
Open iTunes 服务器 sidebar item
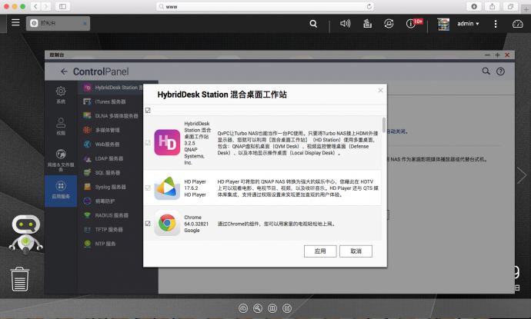pyautogui.click(x=110, y=101)
